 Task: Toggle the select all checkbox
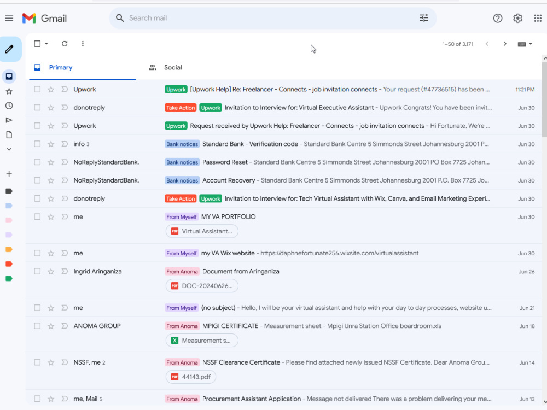(37, 44)
